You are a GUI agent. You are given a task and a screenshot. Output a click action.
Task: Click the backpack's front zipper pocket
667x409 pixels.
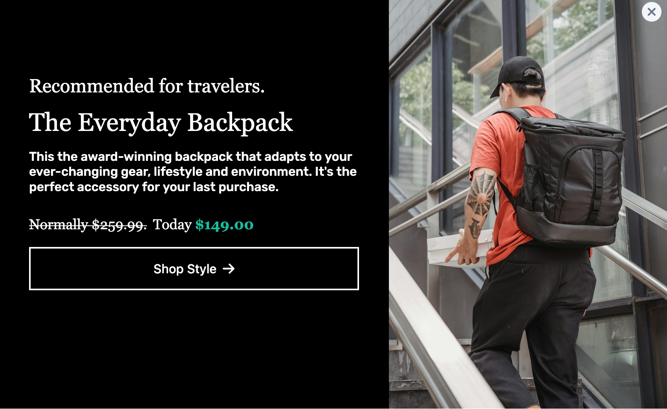589,185
